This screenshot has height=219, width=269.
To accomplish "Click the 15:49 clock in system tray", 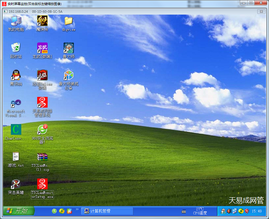I will click(x=256, y=211).
